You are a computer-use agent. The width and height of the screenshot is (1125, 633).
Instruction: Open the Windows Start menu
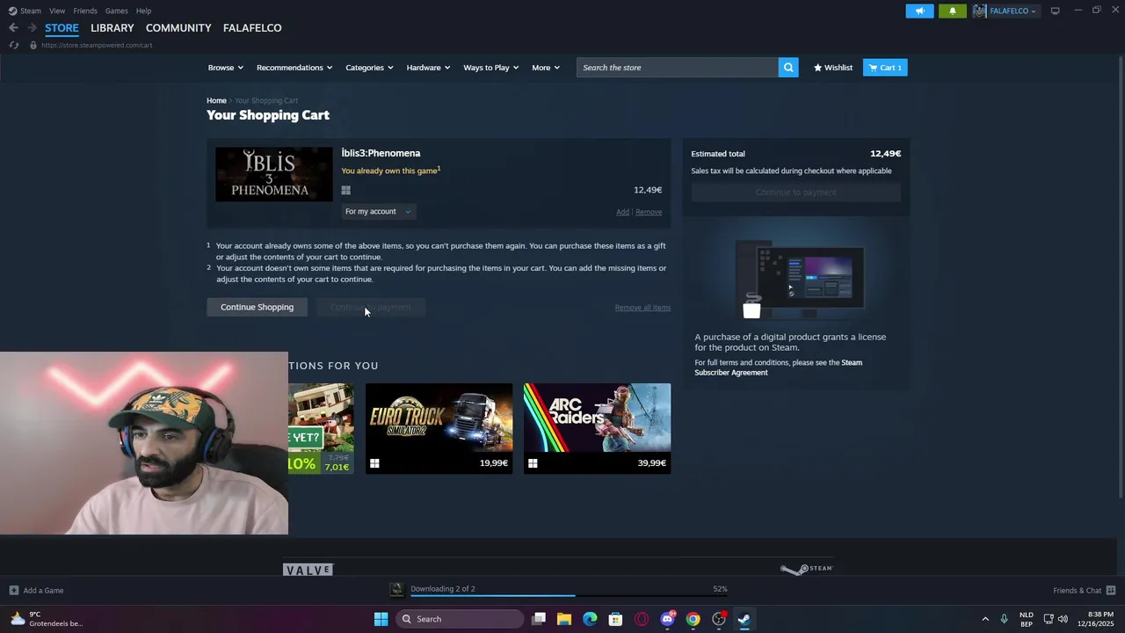coord(381,619)
